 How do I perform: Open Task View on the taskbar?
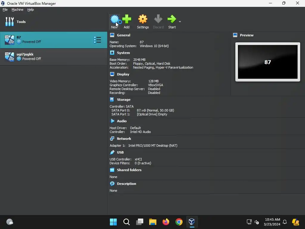pos(140,222)
